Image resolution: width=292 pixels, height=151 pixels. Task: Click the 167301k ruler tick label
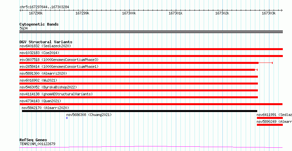coord(176,13)
